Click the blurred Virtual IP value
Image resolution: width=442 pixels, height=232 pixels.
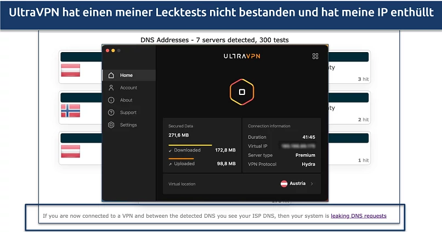tap(298, 146)
